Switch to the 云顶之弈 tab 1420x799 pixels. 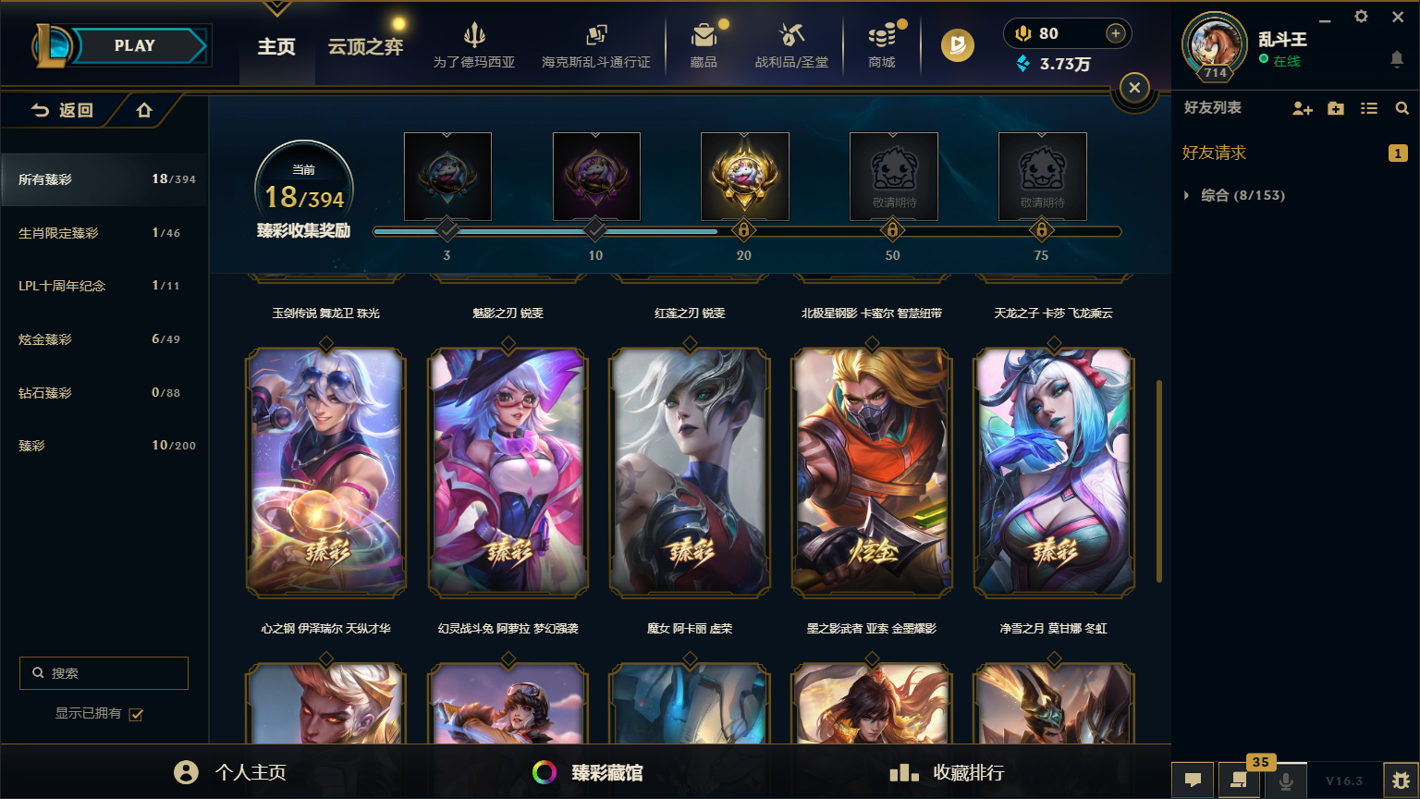pyautogui.click(x=365, y=46)
